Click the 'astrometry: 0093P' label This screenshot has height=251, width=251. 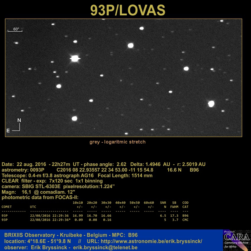pyautogui.click(x=23, y=170)
